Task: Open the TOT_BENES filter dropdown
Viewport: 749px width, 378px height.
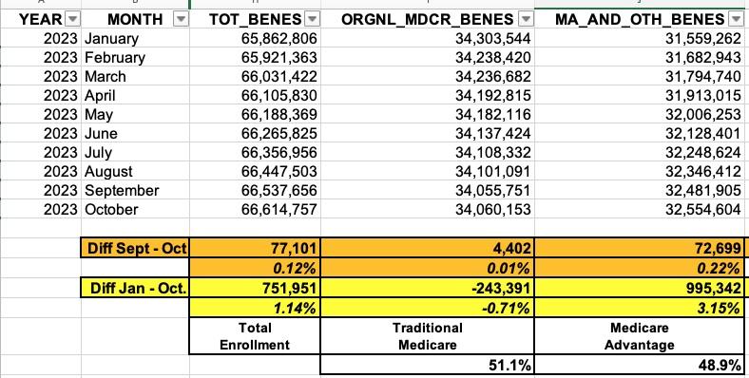Action: click(312, 19)
